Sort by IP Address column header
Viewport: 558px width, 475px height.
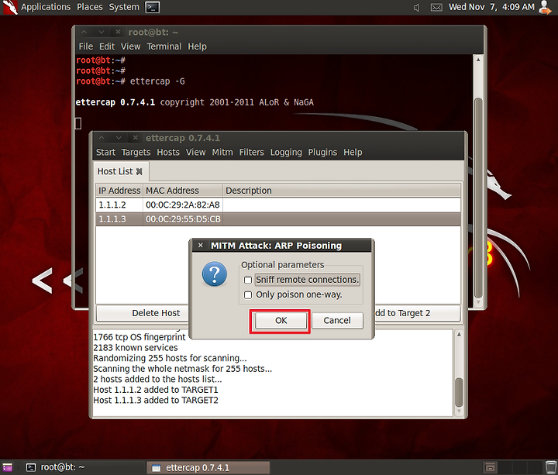pos(119,191)
